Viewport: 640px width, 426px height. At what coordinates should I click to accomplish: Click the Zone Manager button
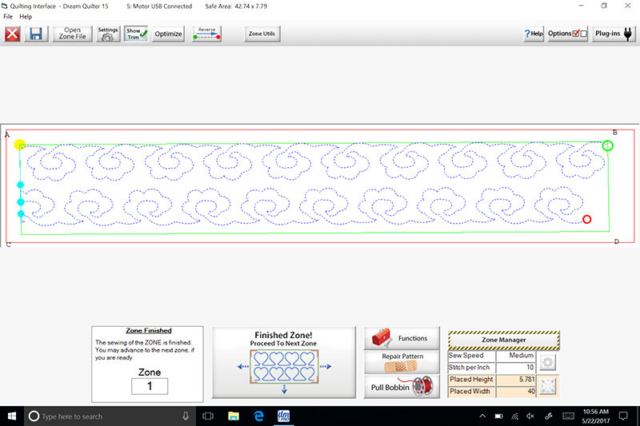503,340
